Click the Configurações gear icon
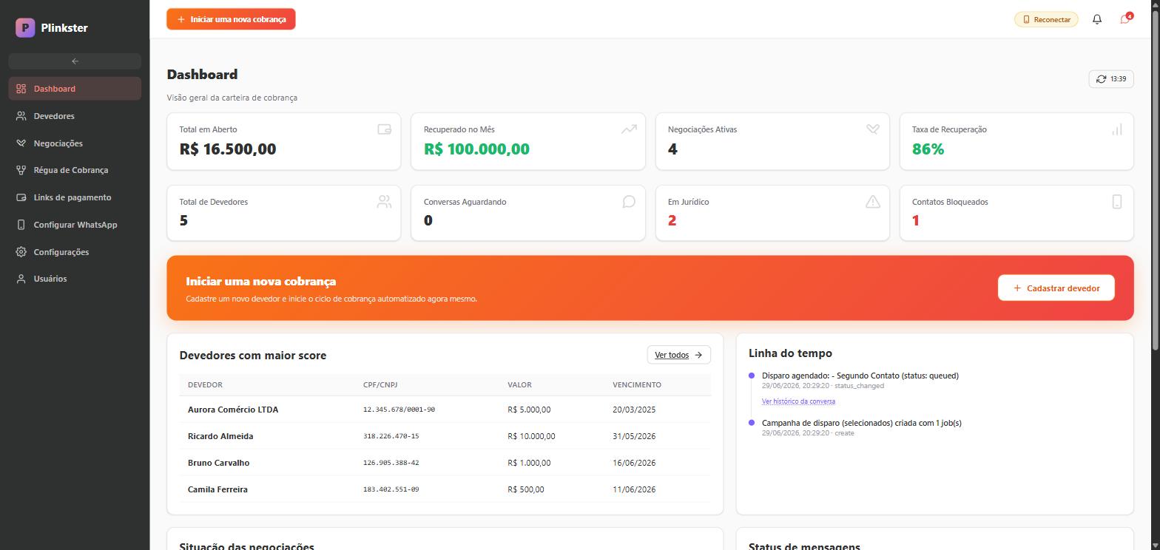Viewport: 1160px width, 550px height. (x=21, y=252)
